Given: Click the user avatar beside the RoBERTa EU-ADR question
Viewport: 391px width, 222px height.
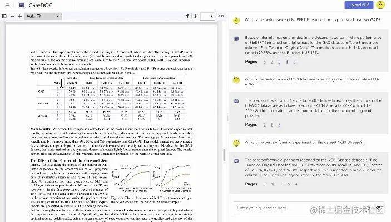Looking at the screenshot, I should click(x=236, y=80).
